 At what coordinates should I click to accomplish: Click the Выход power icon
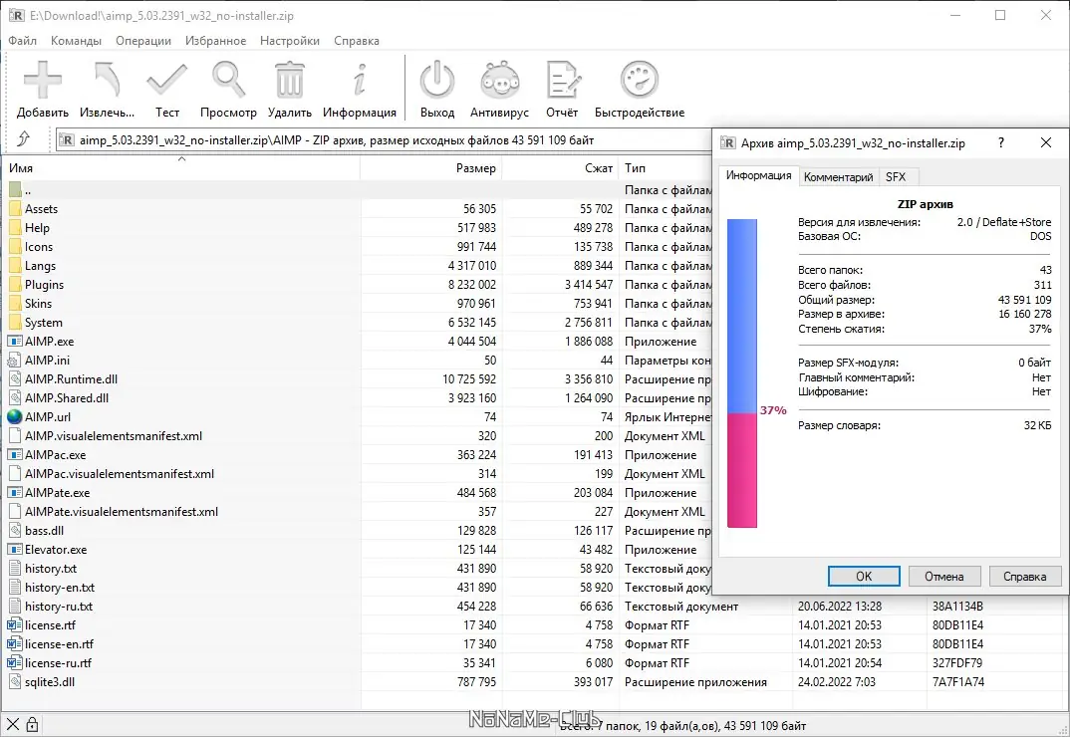pos(436,80)
